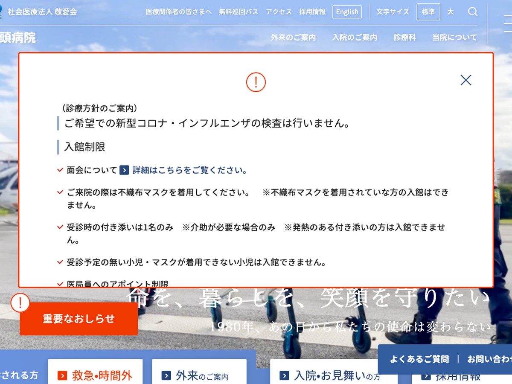This screenshot has height=384, width=512.
Task: Open 無料巡回バス in top menu
Action: click(239, 12)
